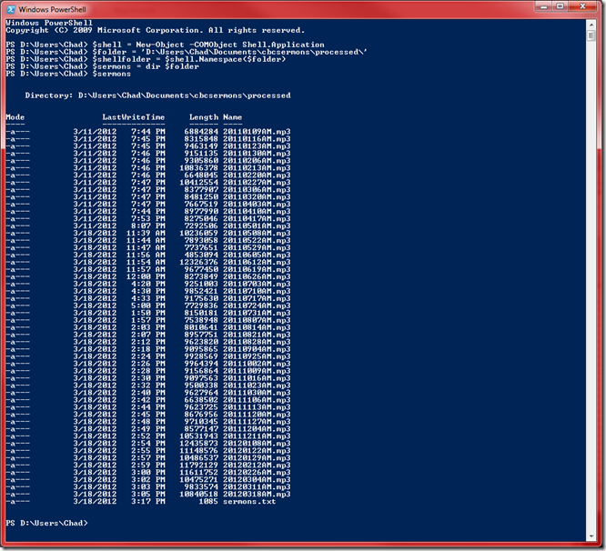Click file name 20110508AM.mp3
Screen dimensions: 606x551
click(x=257, y=233)
